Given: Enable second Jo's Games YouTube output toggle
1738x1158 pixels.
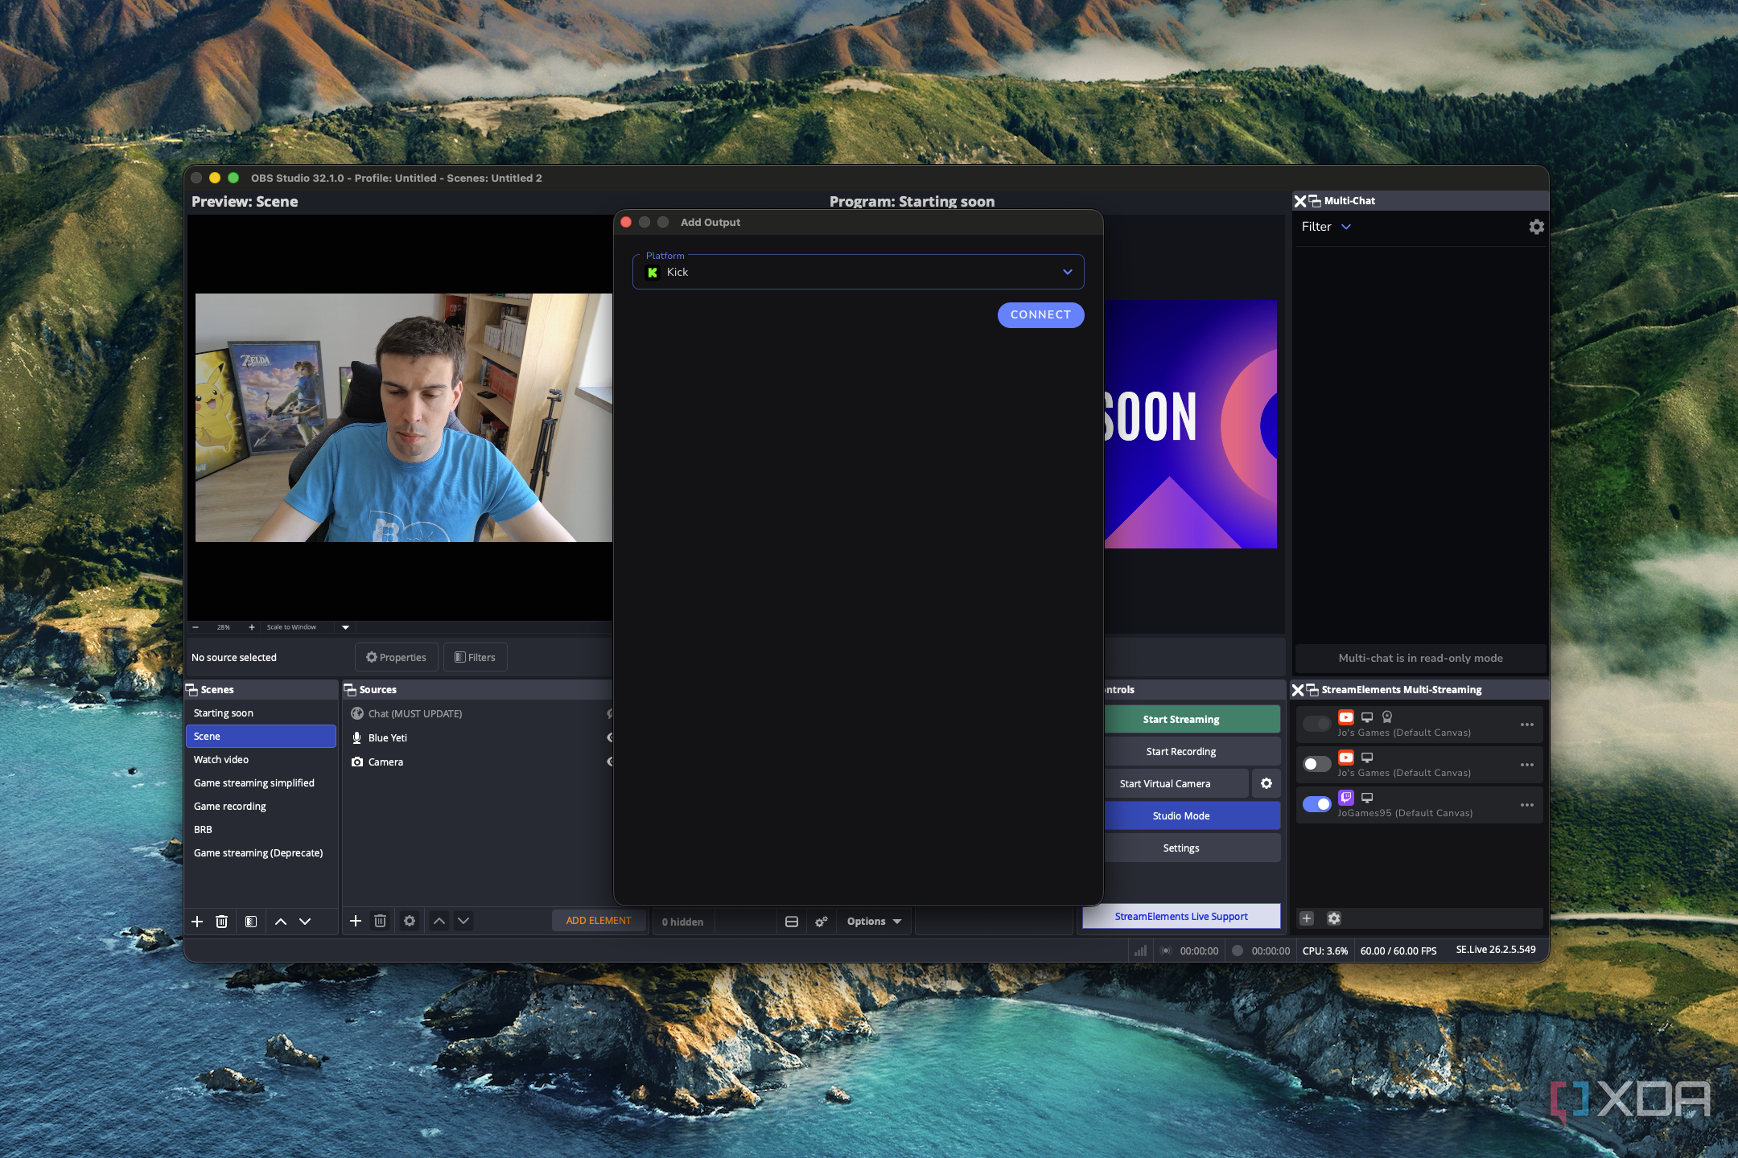Looking at the screenshot, I should [x=1316, y=764].
